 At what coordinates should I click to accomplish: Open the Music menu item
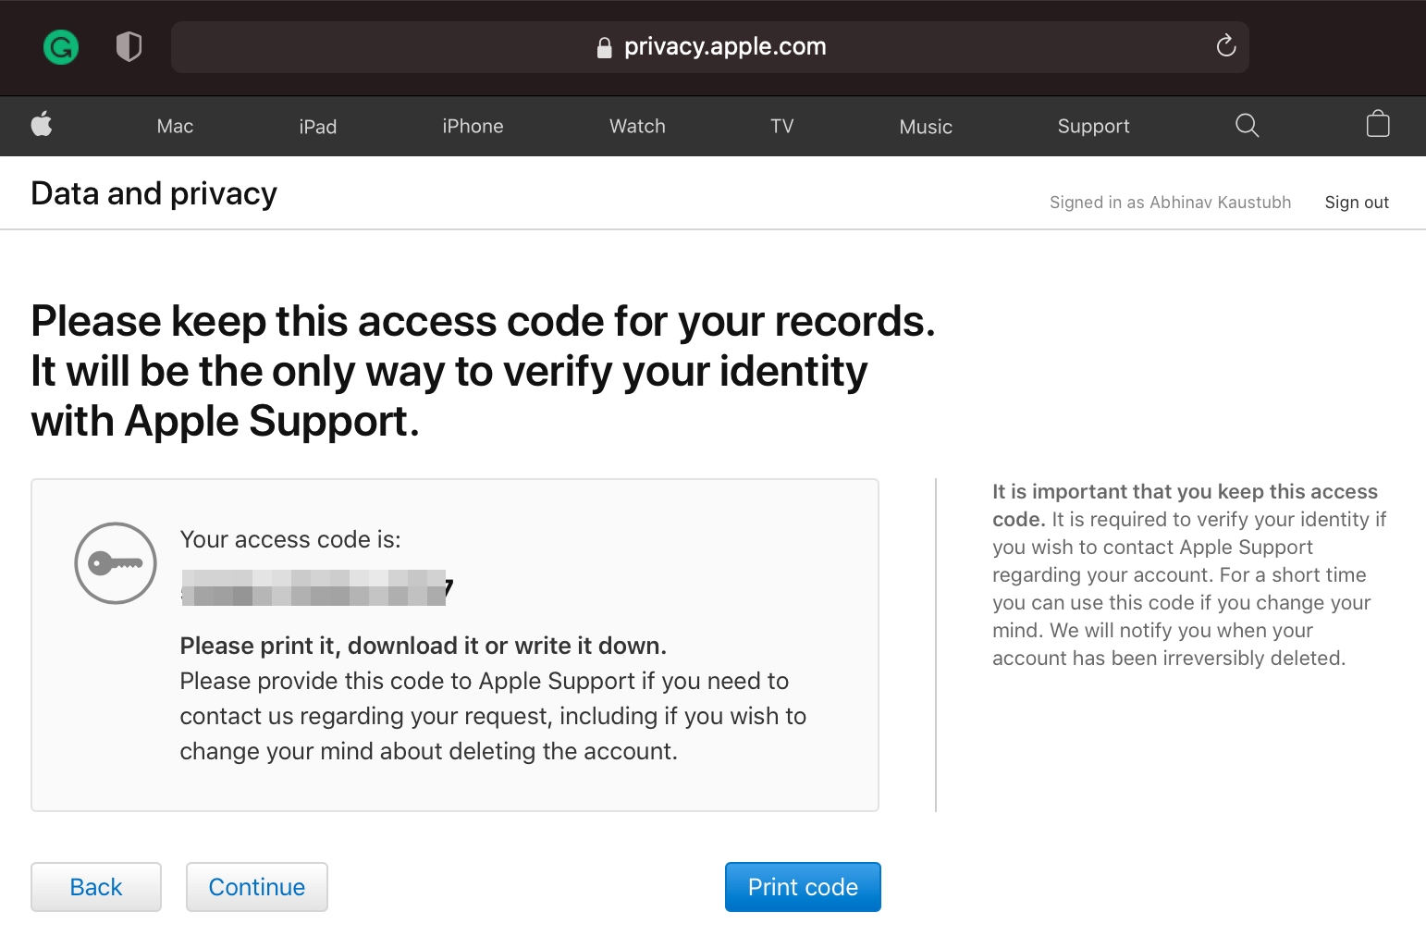click(x=925, y=126)
